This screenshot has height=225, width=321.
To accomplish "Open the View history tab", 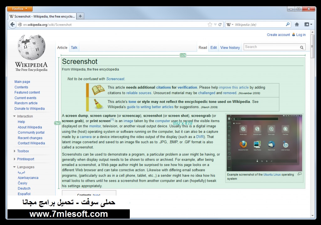I will click(230, 47).
